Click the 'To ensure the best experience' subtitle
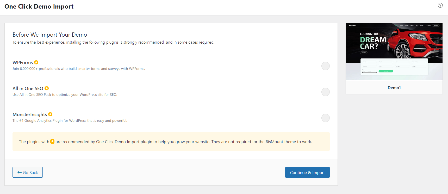 113,42
